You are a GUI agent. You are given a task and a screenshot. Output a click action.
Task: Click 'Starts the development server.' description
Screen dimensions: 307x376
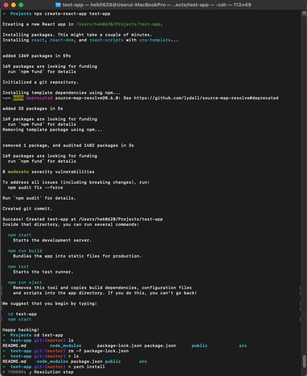[x=53, y=240]
